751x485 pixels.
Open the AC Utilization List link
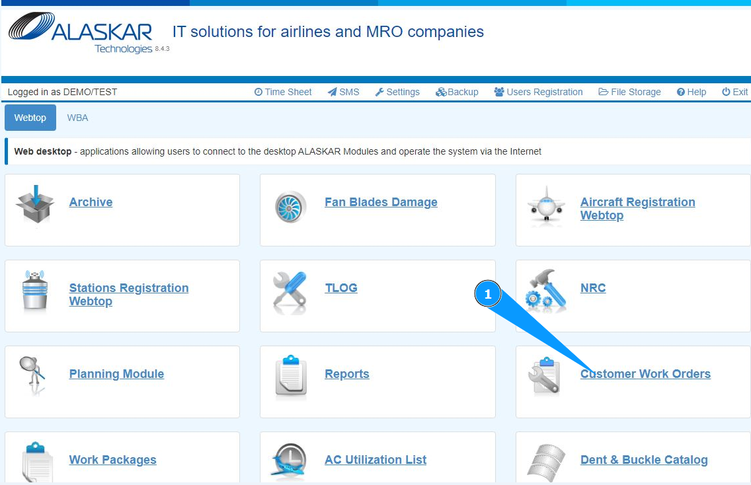click(375, 460)
